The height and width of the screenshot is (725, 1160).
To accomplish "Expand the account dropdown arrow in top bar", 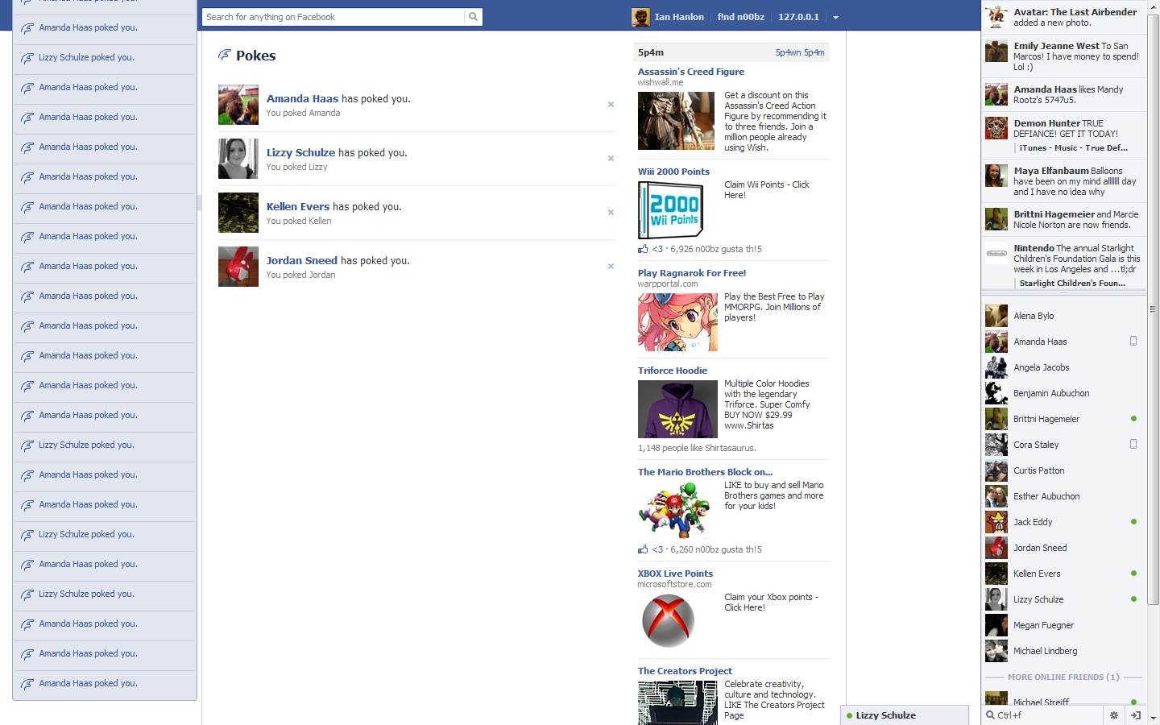I will [835, 18].
